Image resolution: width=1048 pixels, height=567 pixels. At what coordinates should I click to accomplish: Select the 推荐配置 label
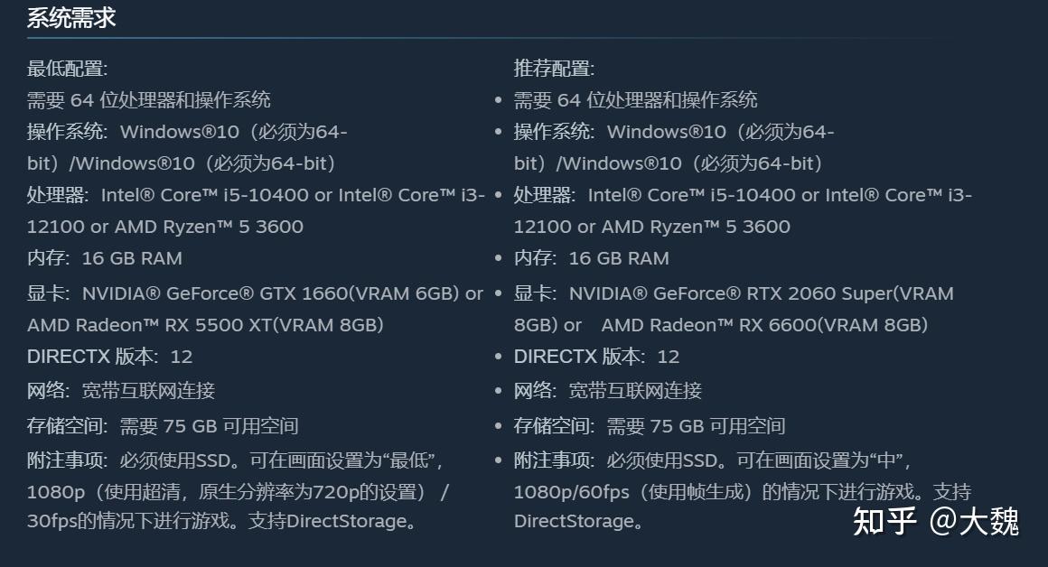pyautogui.click(x=554, y=69)
